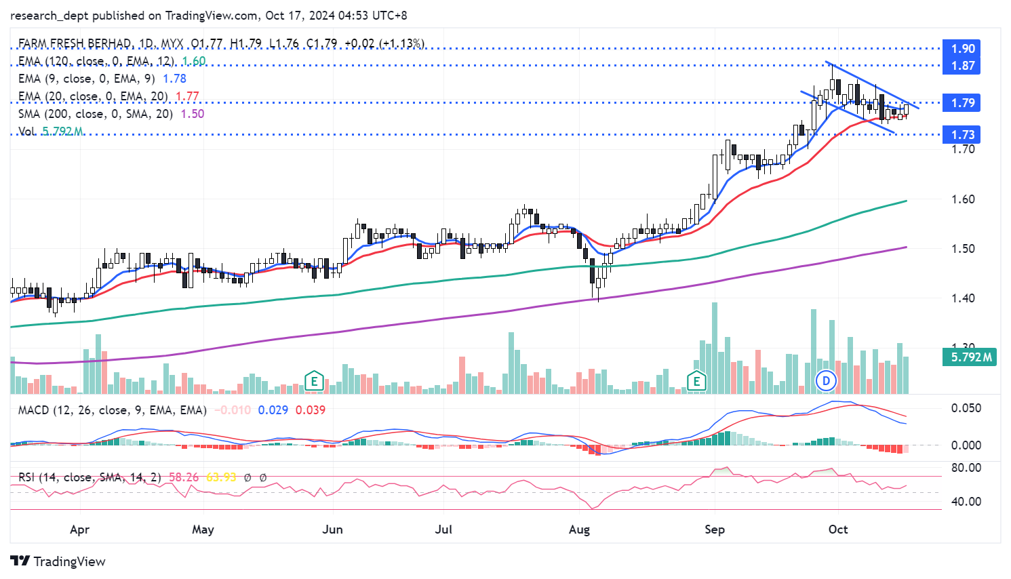Click the Oct label on time axis
Screen dimensions: 1011x579
click(x=838, y=530)
